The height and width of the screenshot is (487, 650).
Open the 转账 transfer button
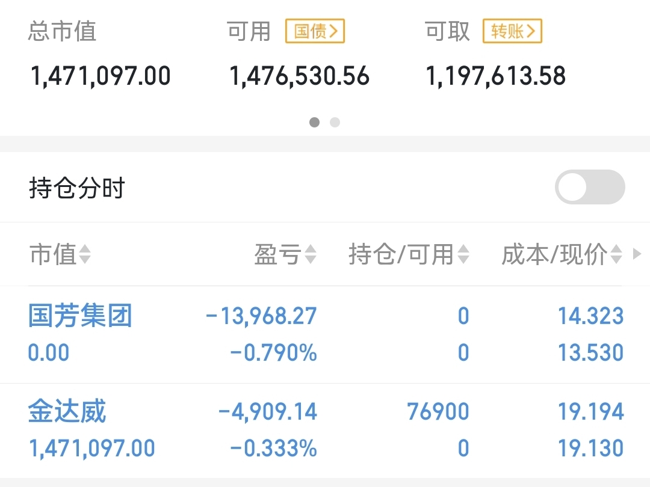(x=512, y=31)
